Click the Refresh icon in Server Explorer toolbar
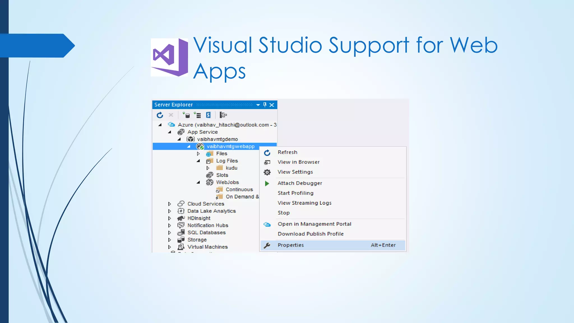Image resolution: width=574 pixels, height=323 pixels. click(160, 115)
